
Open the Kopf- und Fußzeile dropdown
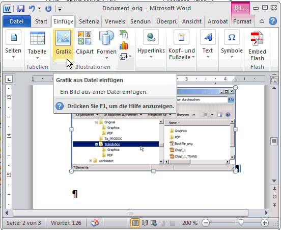182,44
